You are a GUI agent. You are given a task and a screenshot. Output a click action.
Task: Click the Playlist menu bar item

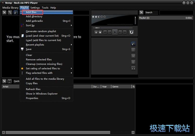click(x=24, y=8)
